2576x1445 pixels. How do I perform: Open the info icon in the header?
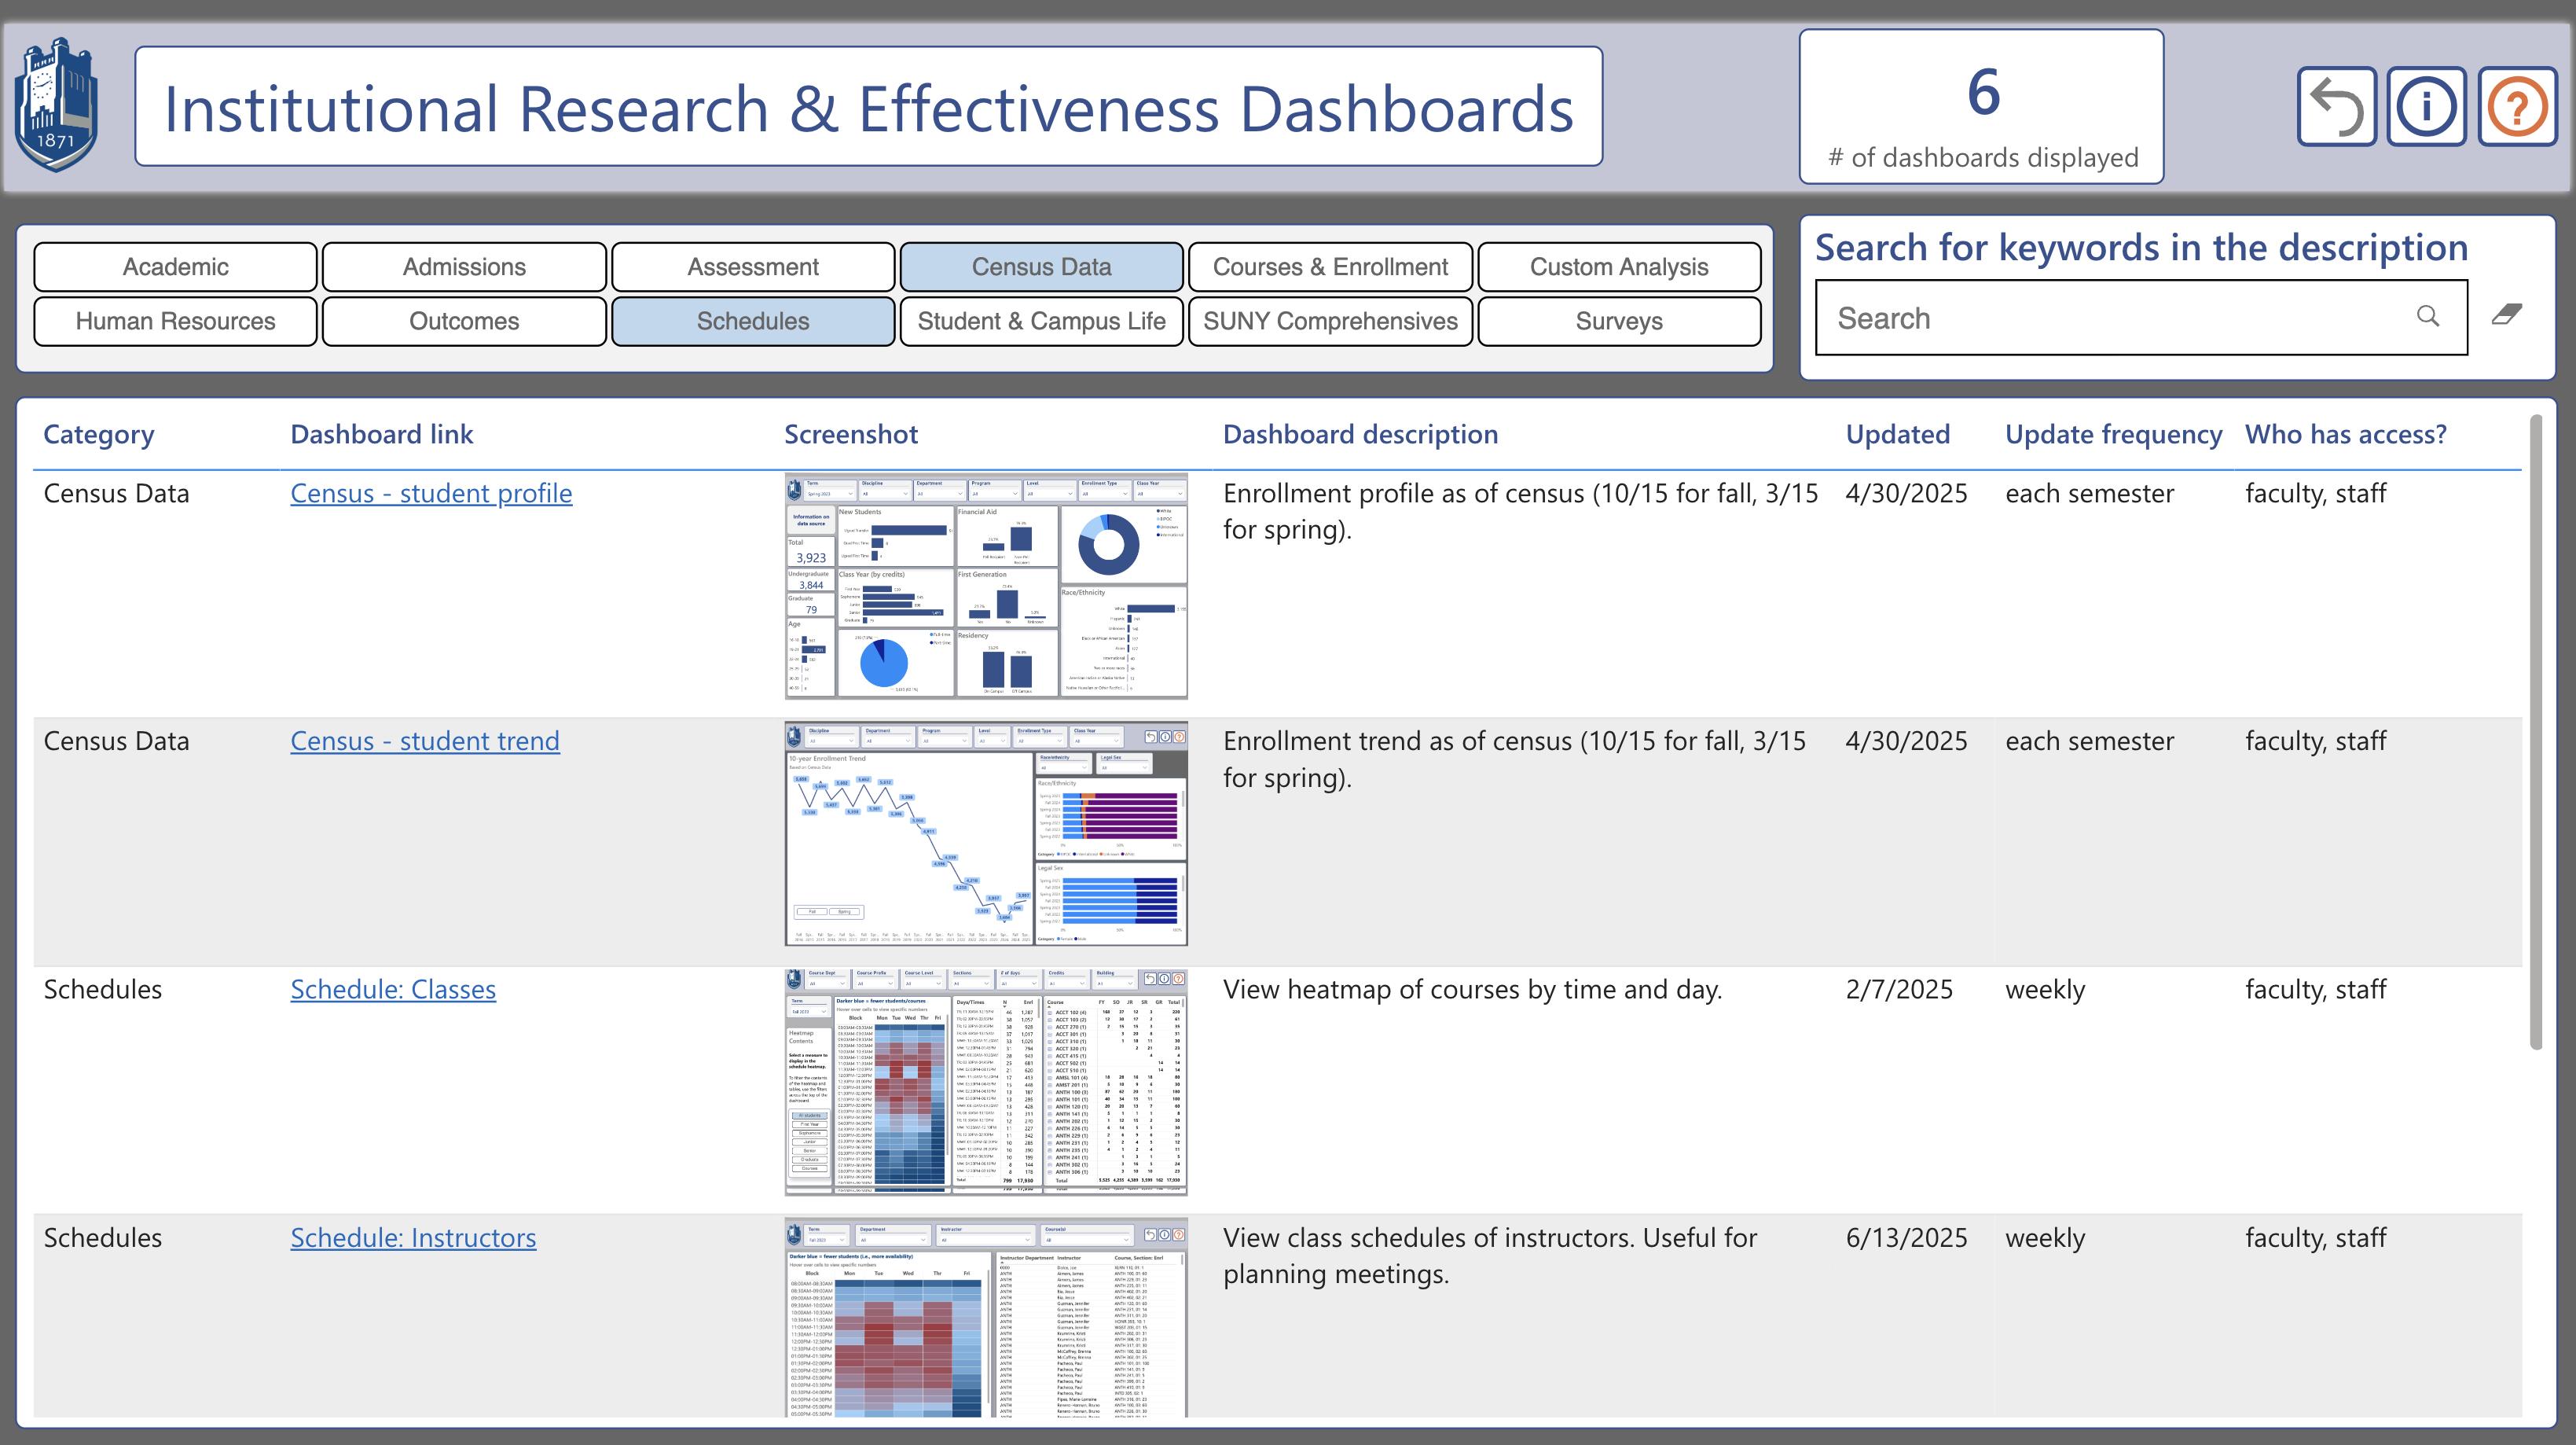click(x=2427, y=106)
